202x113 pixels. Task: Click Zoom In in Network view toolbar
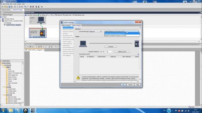pos(59,15)
